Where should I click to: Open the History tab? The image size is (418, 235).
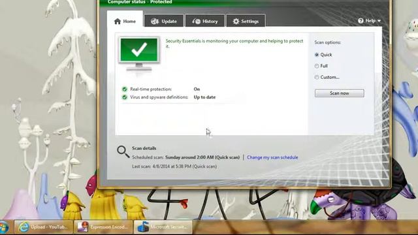point(204,21)
